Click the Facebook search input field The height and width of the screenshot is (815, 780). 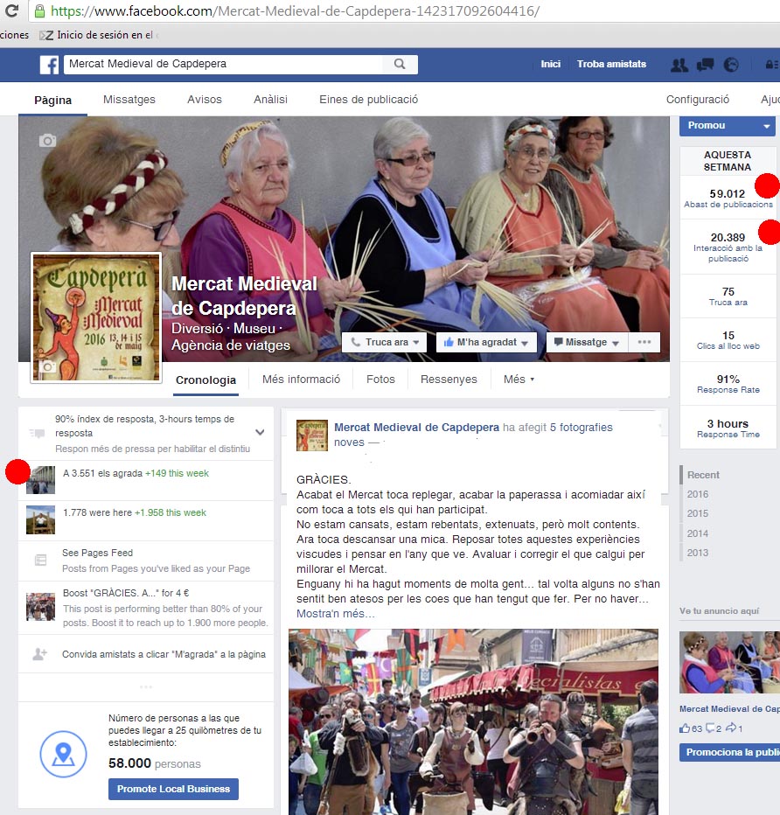(223, 65)
